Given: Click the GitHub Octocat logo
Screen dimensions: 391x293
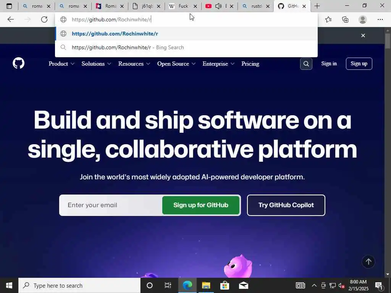Looking at the screenshot, I should click(19, 63).
